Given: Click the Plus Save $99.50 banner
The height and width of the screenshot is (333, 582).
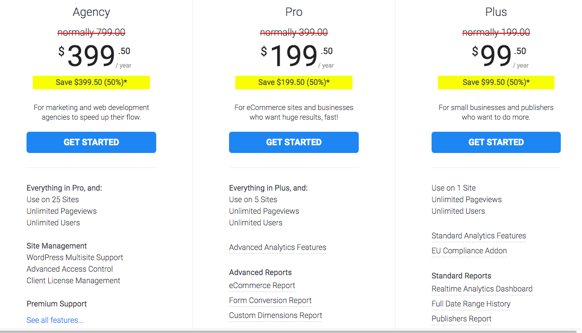Looking at the screenshot, I should coord(496,83).
